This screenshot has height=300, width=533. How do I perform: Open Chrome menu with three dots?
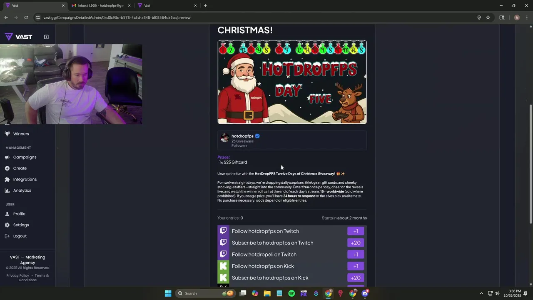tap(527, 17)
